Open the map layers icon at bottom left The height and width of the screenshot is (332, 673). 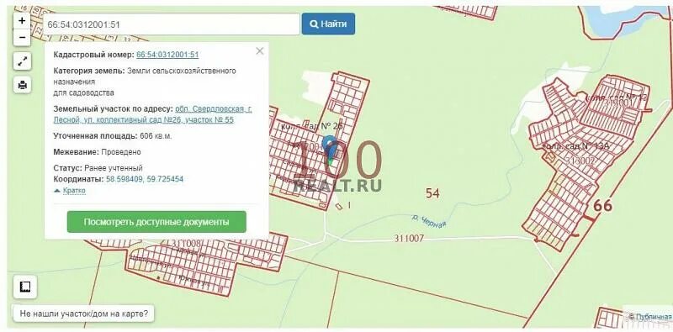(25, 287)
